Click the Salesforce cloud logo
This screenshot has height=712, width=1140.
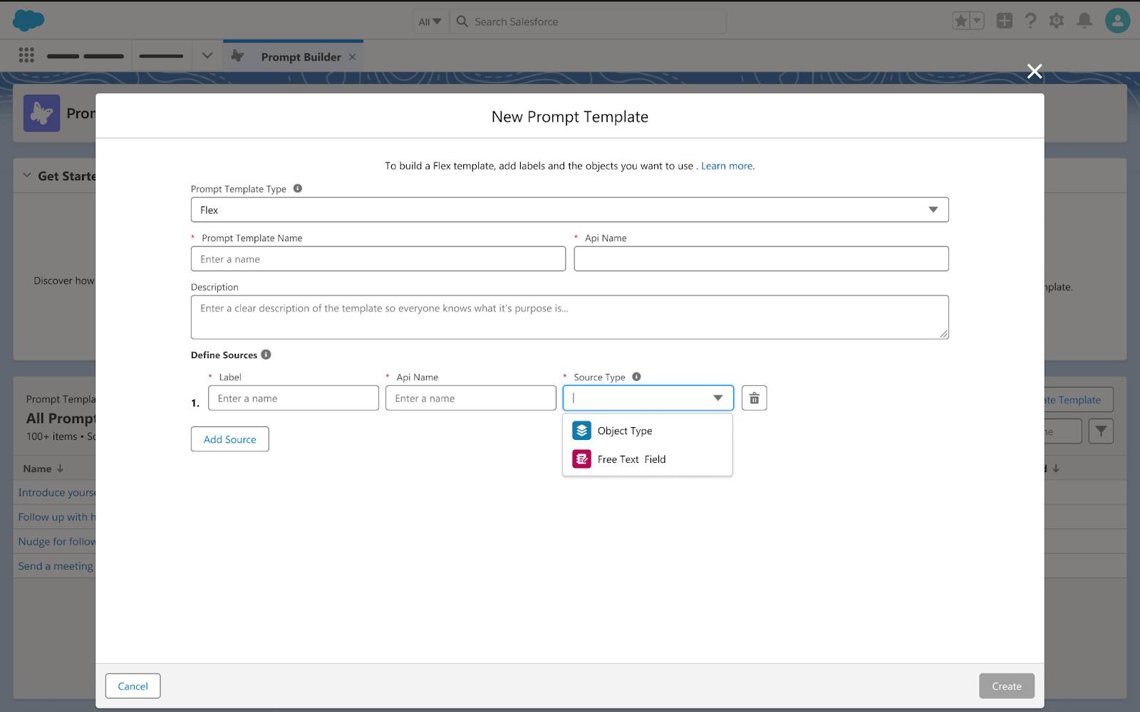[x=28, y=21]
